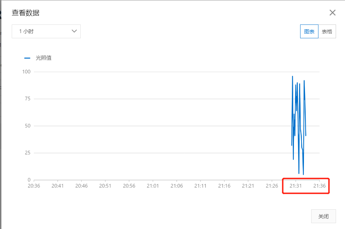Click the 21:31 time axis label
The width and height of the screenshot is (345, 229).
(296, 186)
